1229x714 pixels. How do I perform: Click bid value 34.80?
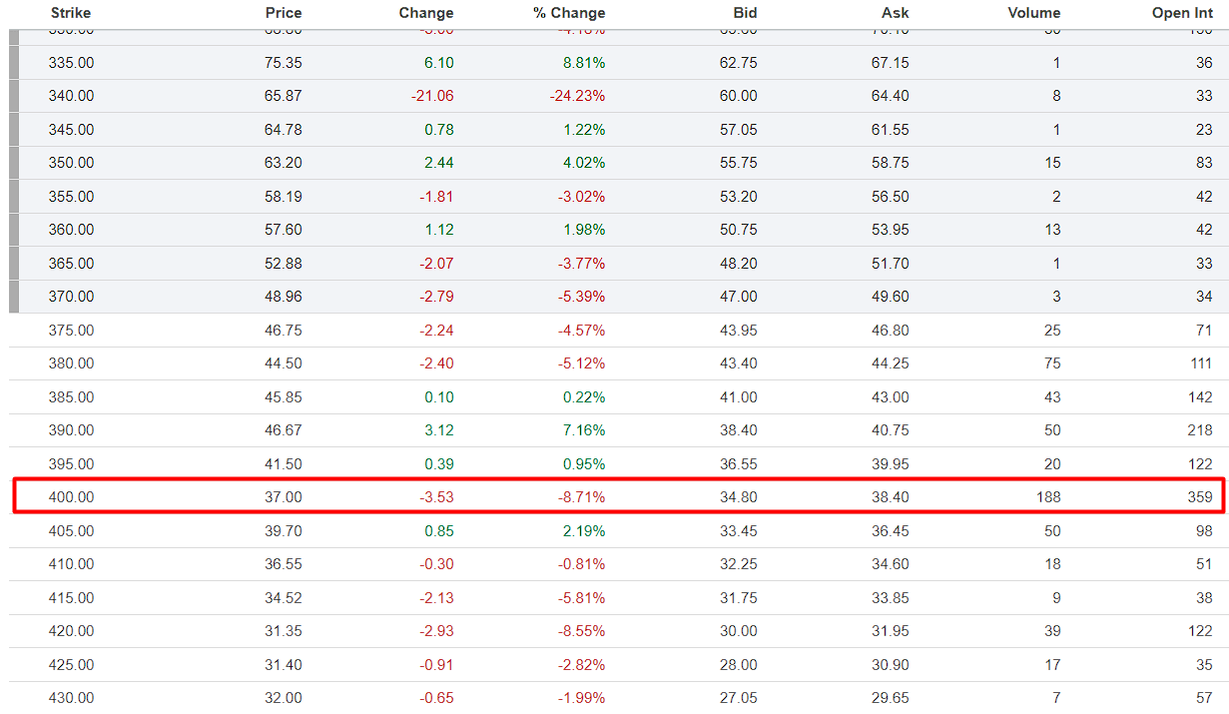click(738, 497)
